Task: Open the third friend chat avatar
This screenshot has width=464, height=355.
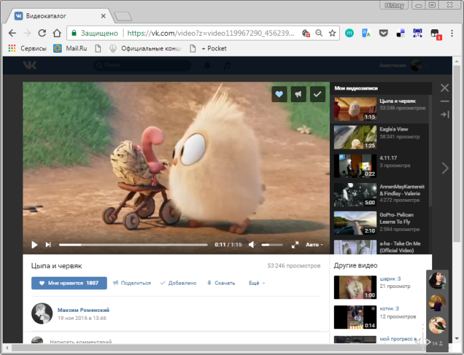Action: (437, 325)
